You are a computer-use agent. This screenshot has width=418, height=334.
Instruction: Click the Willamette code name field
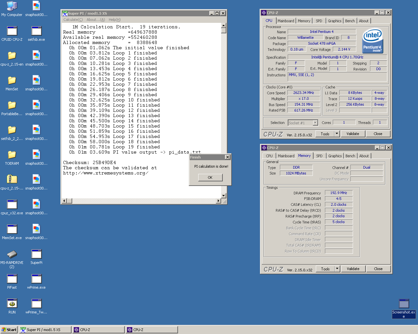pos(305,38)
